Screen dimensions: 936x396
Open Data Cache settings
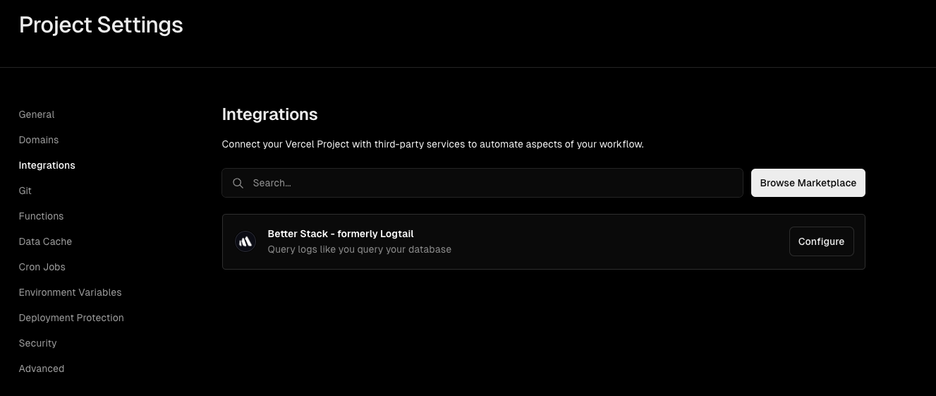click(46, 241)
